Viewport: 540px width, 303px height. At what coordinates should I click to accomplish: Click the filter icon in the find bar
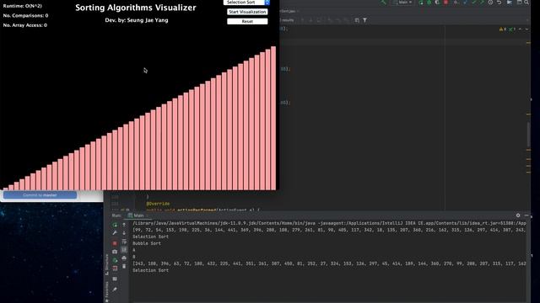coord(364,20)
